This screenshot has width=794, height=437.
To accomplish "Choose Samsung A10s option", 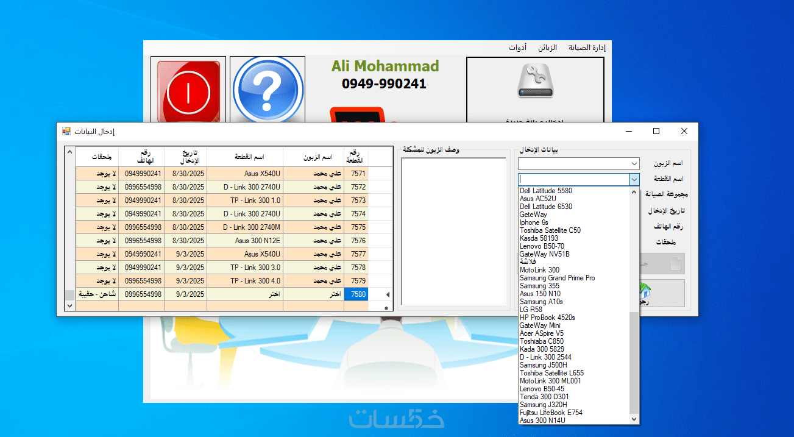I will tap(541, 302).
